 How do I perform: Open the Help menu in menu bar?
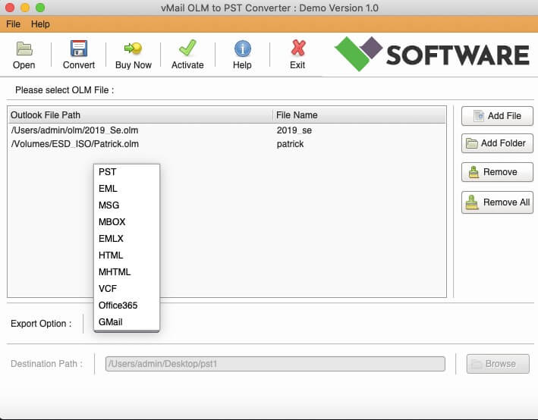point(40,24)
